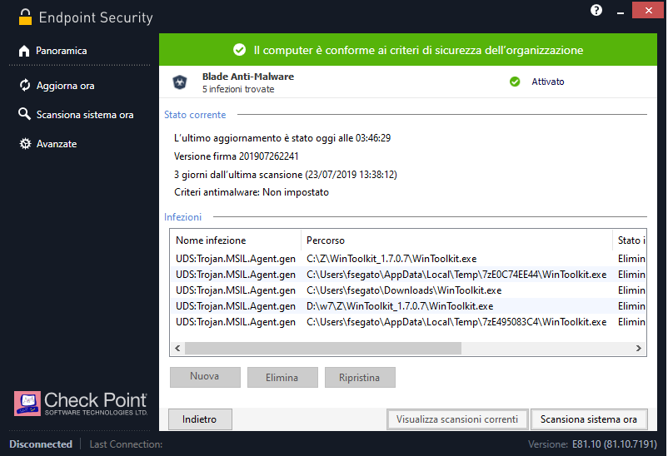Screen dimensions: 668x456
Task: Select the Downloads\WinToolkit.exe infection row
Action: [408, 290]
